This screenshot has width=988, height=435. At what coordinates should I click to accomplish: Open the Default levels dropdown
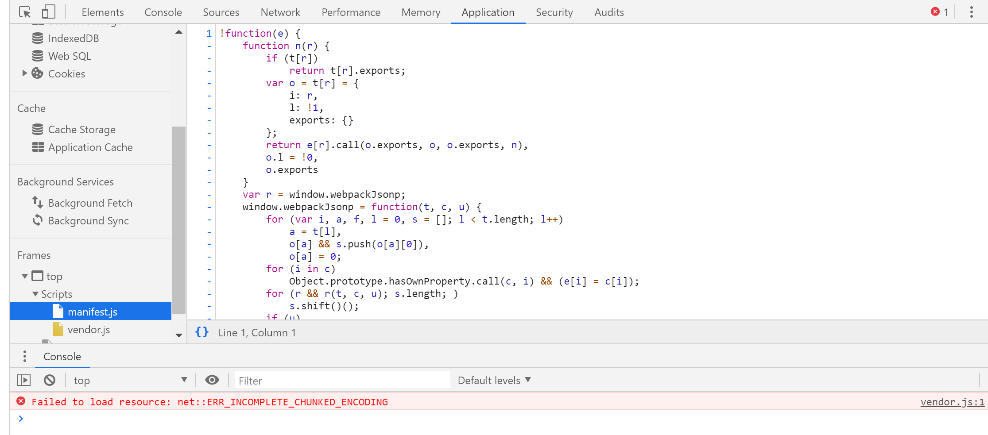pyautogui.click(x=493, y=380)
